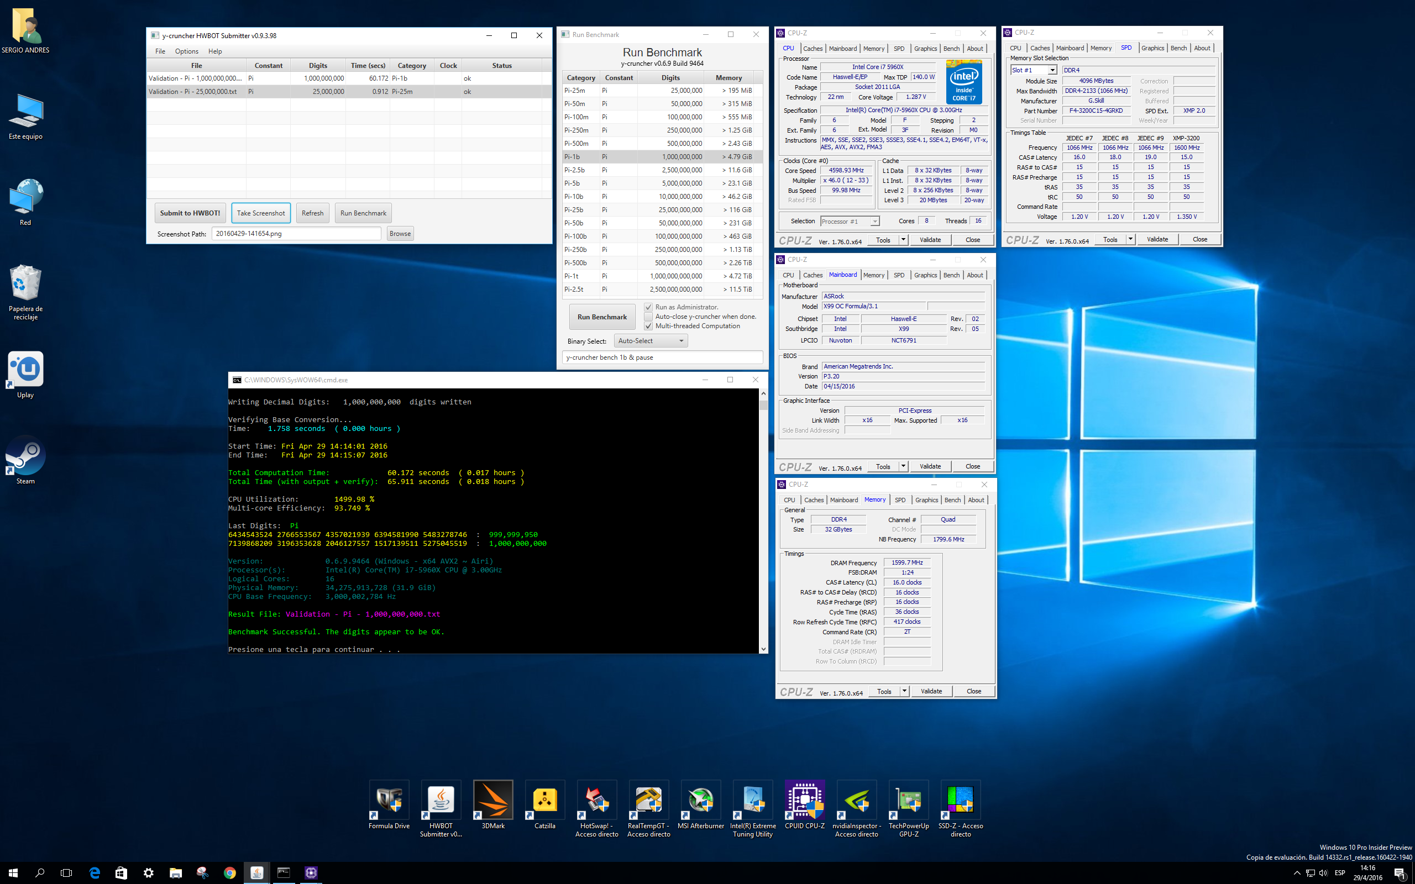This screenshot has width=1415, height=884.
Task: Open the File menu in HWBOT Submitter
Action: click(160, 51)
